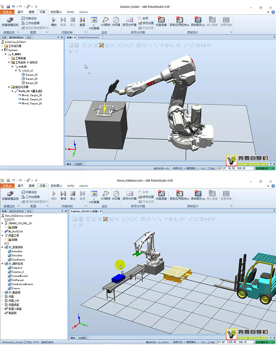This screenshot has height=348, width=276.
Task: Open TCP跟踪 in the Solution_Solder window
Action: coord(105,22)
